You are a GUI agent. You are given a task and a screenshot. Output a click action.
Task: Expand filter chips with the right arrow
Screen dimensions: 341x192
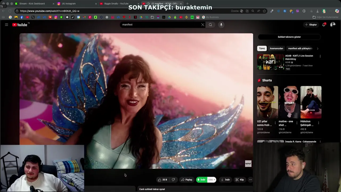pos(318,49)
